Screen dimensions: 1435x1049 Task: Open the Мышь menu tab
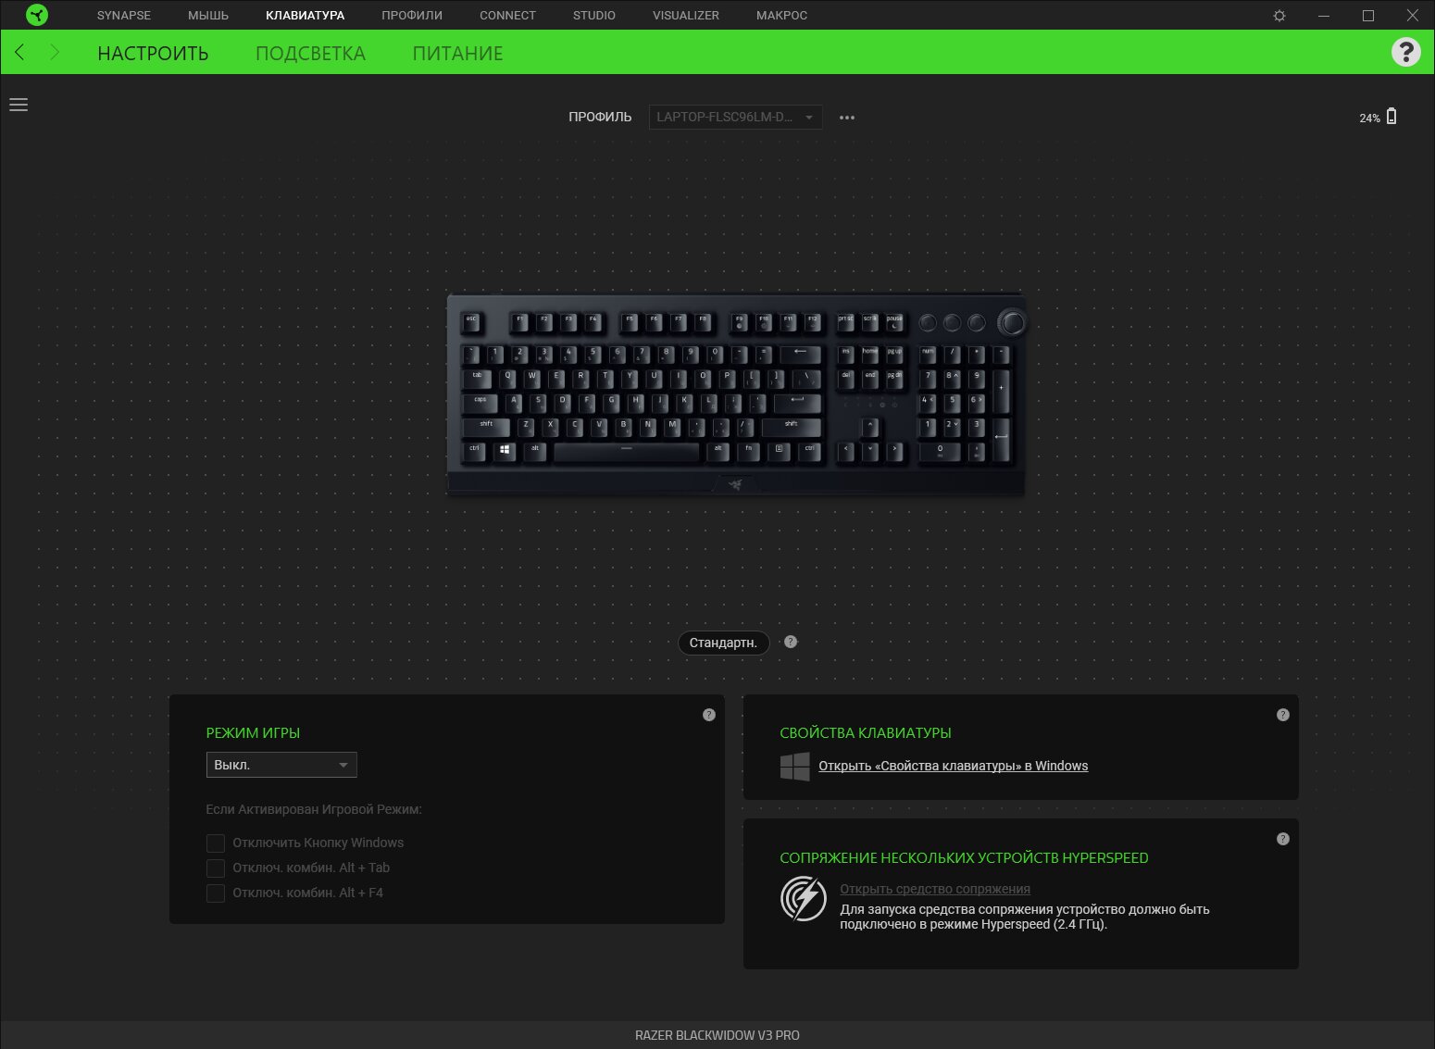(208, 16)
